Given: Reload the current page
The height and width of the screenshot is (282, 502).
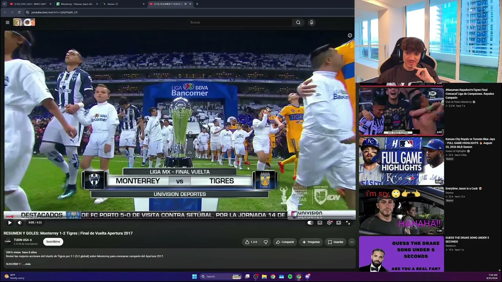Looking at the screenshot, I should click(19, 12).
